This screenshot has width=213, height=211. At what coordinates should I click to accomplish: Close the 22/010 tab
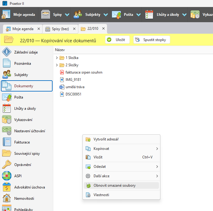(103, 28)
